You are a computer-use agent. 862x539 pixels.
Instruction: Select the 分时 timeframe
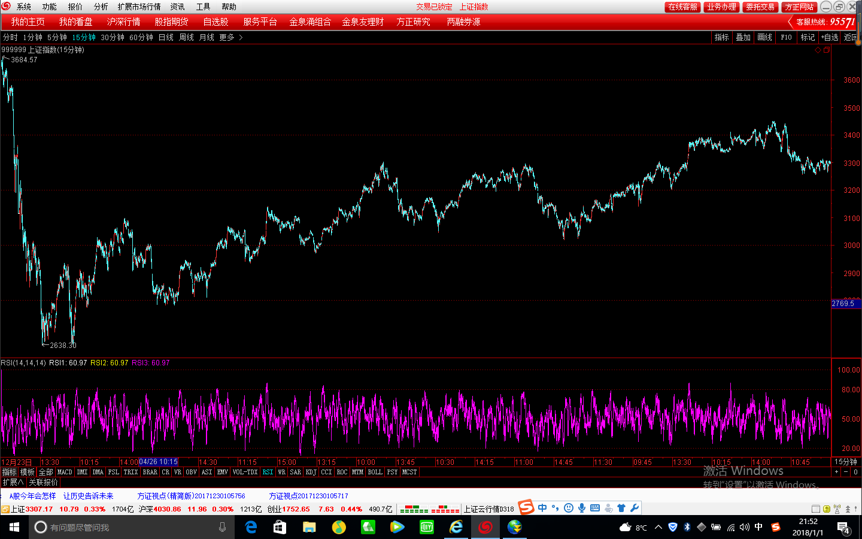[x=10, y=37]
